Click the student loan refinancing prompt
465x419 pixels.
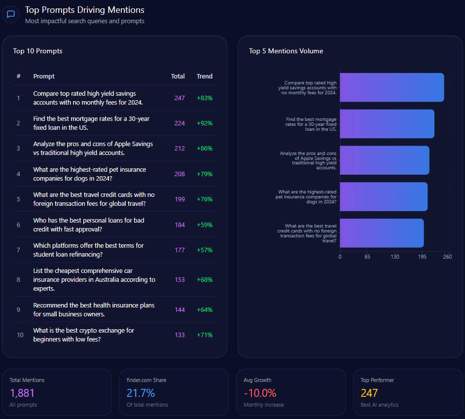(x=88, y=250)
